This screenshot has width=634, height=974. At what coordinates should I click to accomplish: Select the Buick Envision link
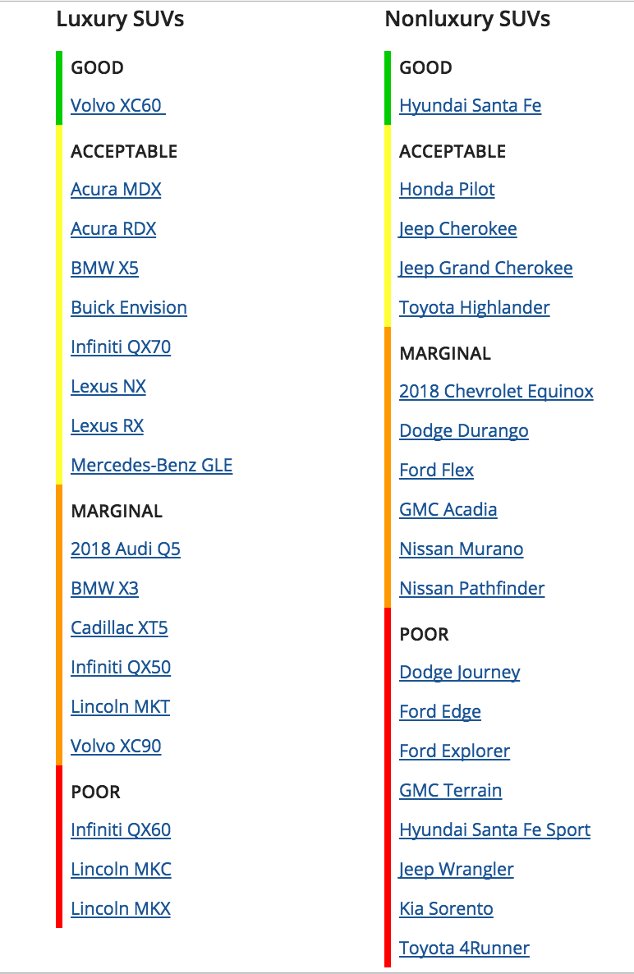click(x=129, y=308)
